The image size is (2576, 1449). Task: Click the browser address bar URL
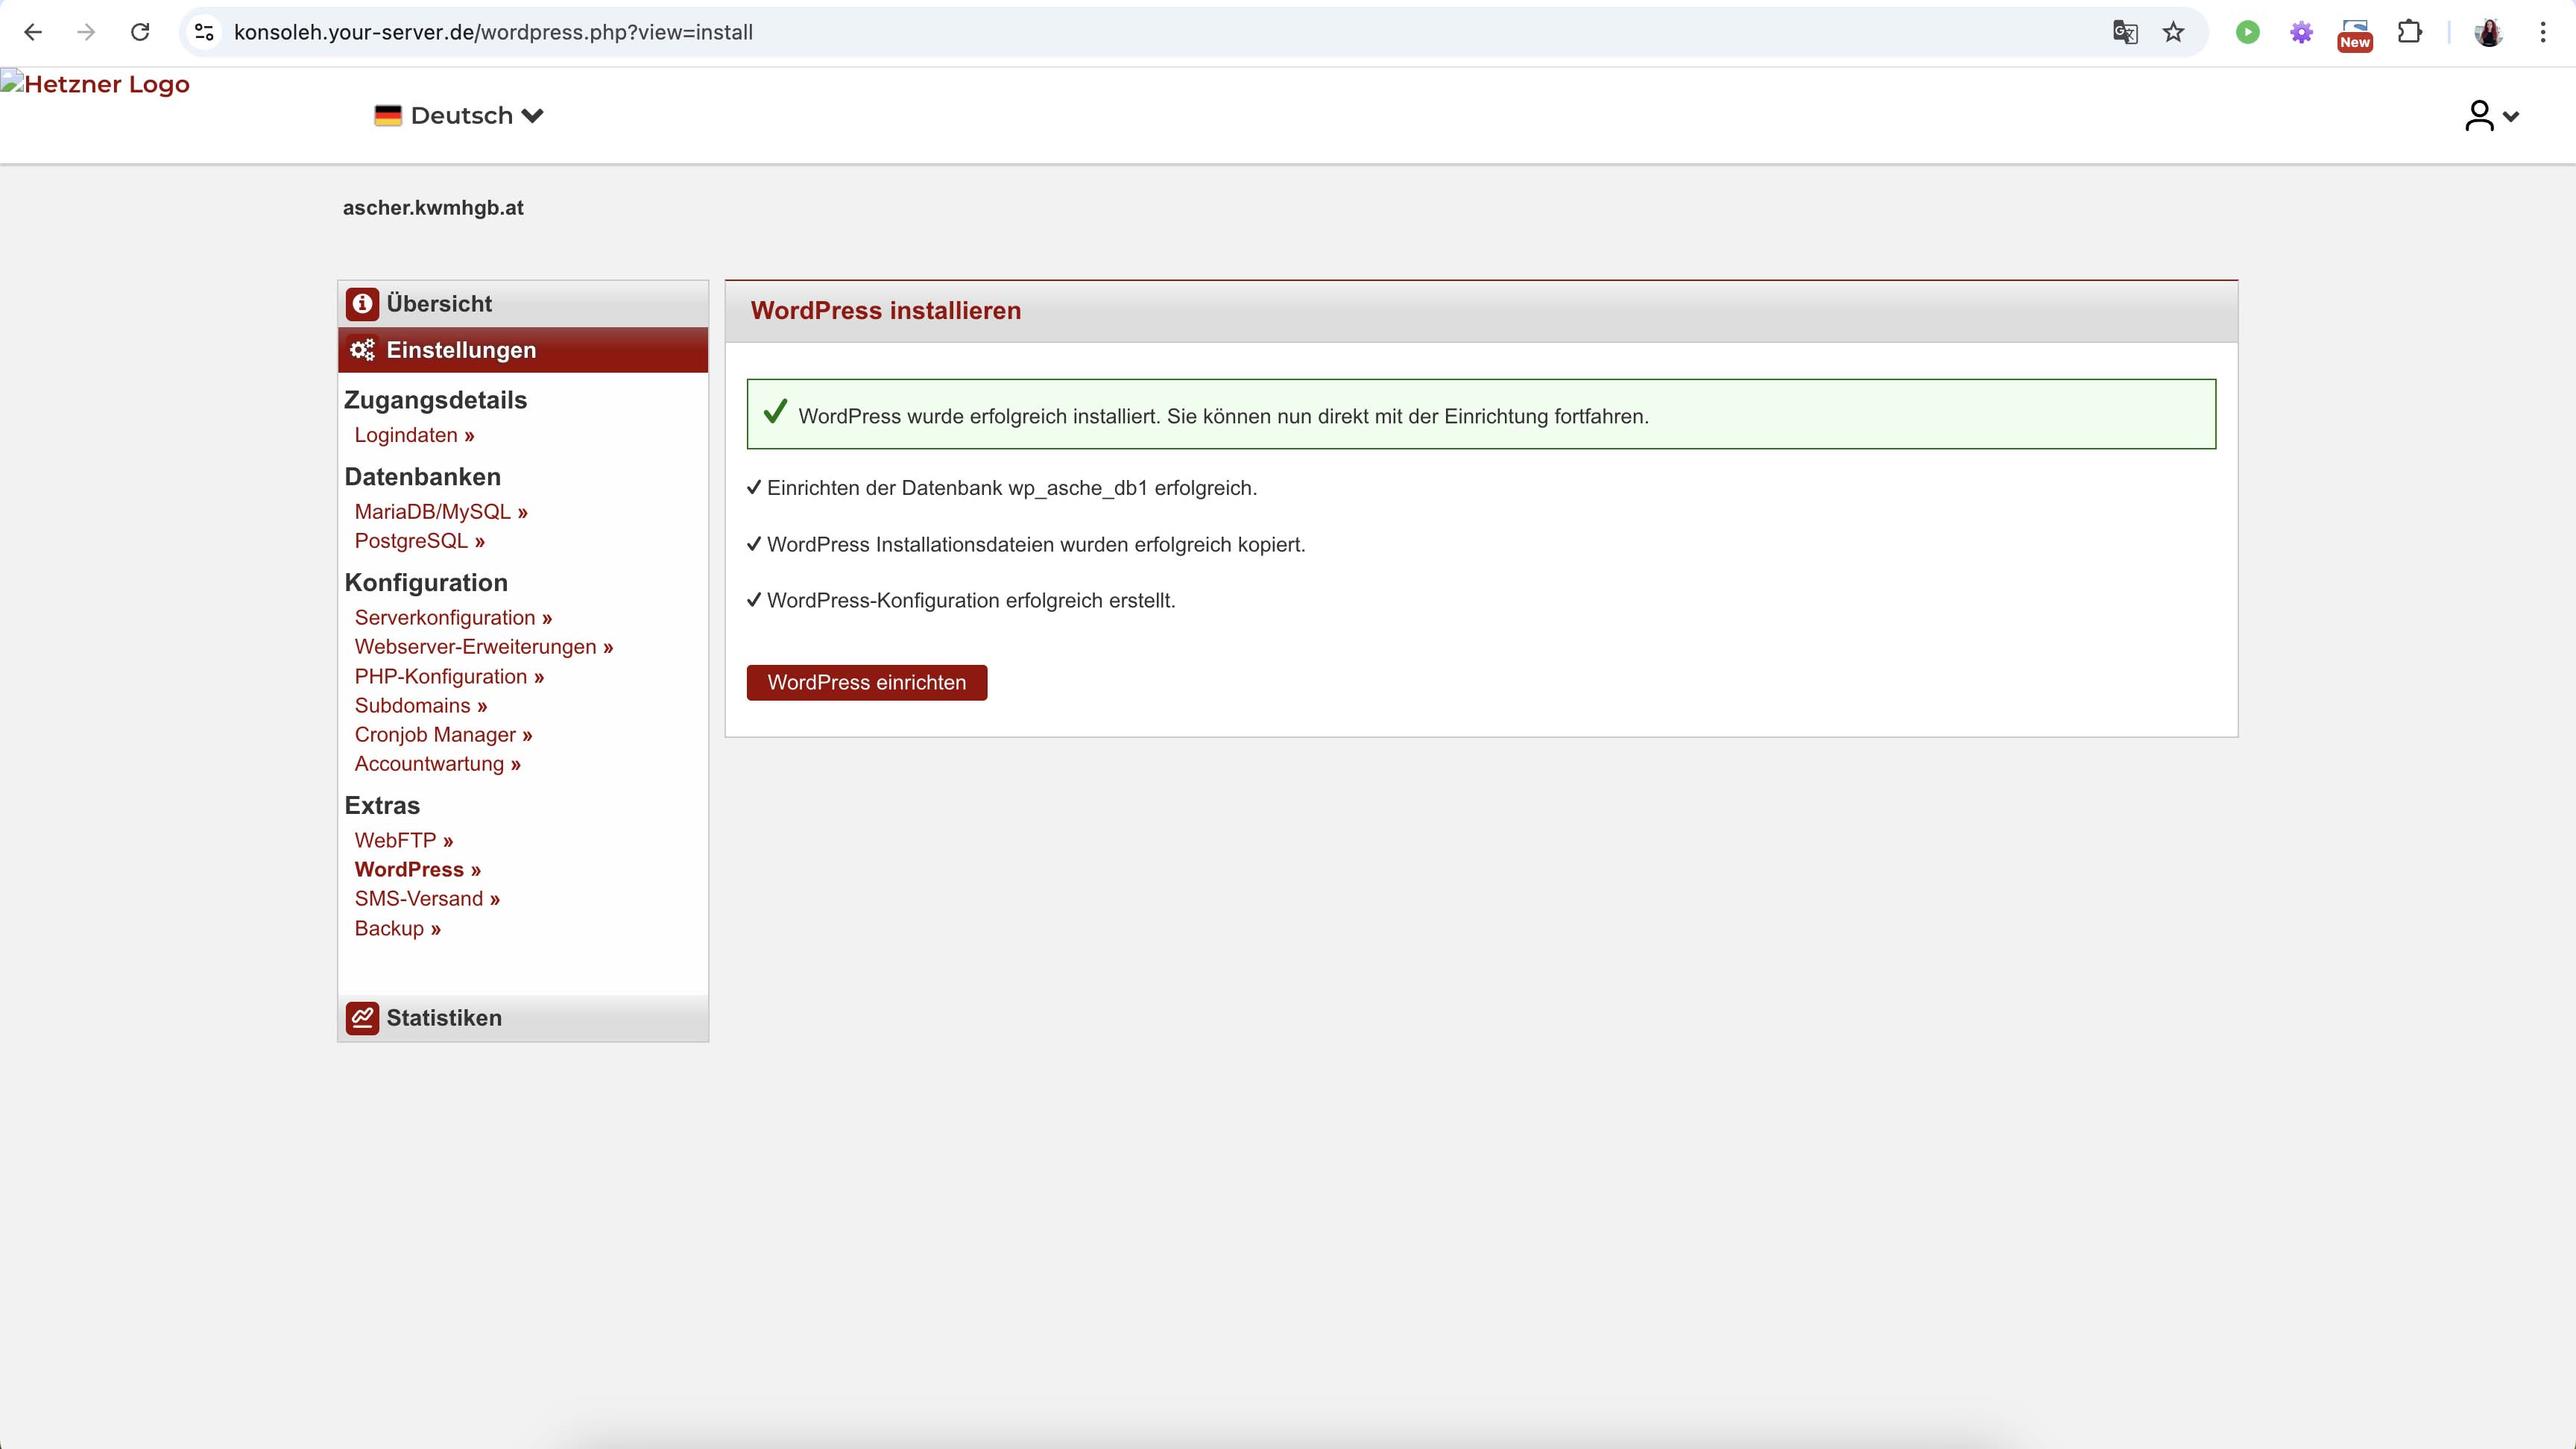[x=493, y=32]
